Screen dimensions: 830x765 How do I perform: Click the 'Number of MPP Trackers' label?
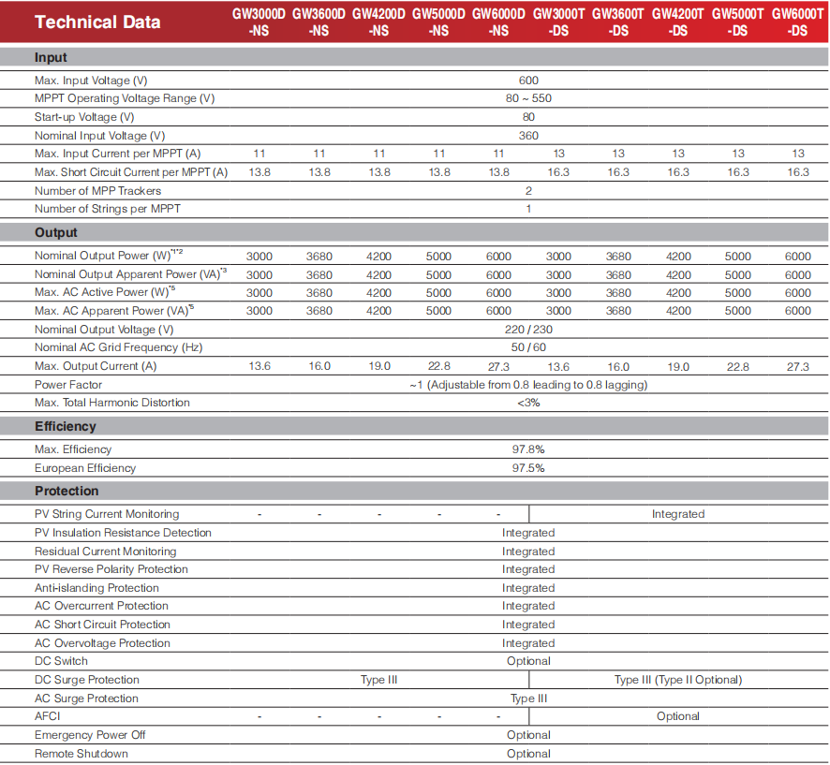[98, 190]
